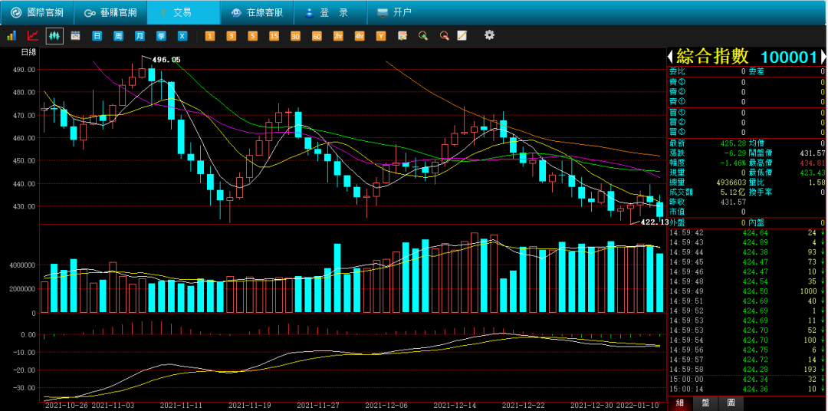Viewport: 828px width, 411px height.
Task: Click the 2021-11-11 date axis label
Action: point(181,405)
